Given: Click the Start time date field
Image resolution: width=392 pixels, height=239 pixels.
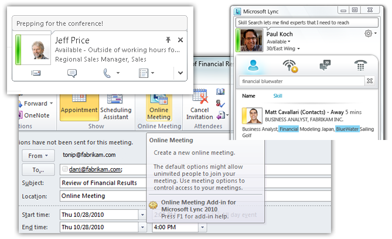Looking at the screenshot, I should point(99,215).
